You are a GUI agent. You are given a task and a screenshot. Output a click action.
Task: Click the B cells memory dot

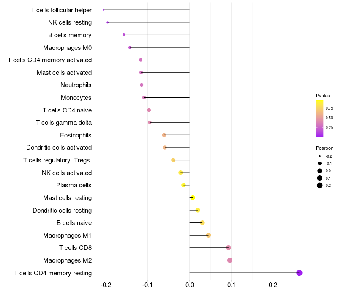(124, 35)
